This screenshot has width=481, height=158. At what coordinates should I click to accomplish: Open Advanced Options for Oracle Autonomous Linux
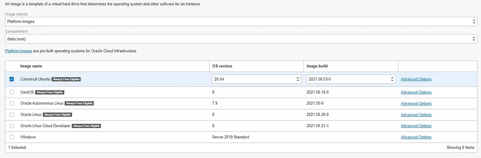point(416,103)
